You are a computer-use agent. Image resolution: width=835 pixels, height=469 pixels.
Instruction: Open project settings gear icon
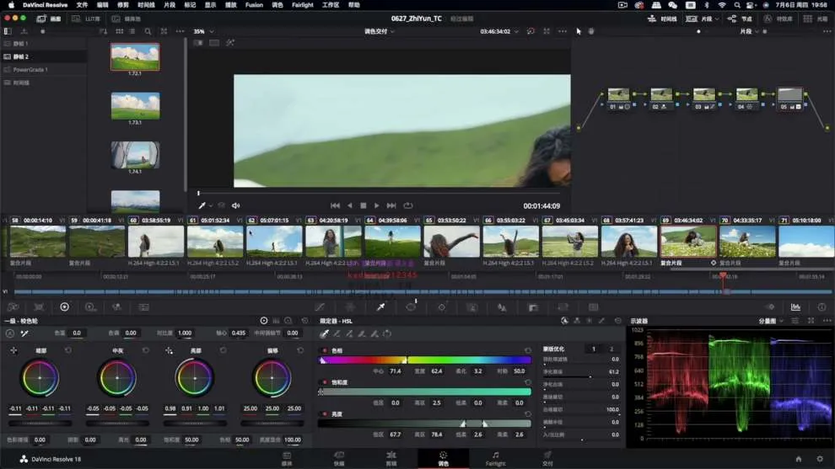[819, 459]
